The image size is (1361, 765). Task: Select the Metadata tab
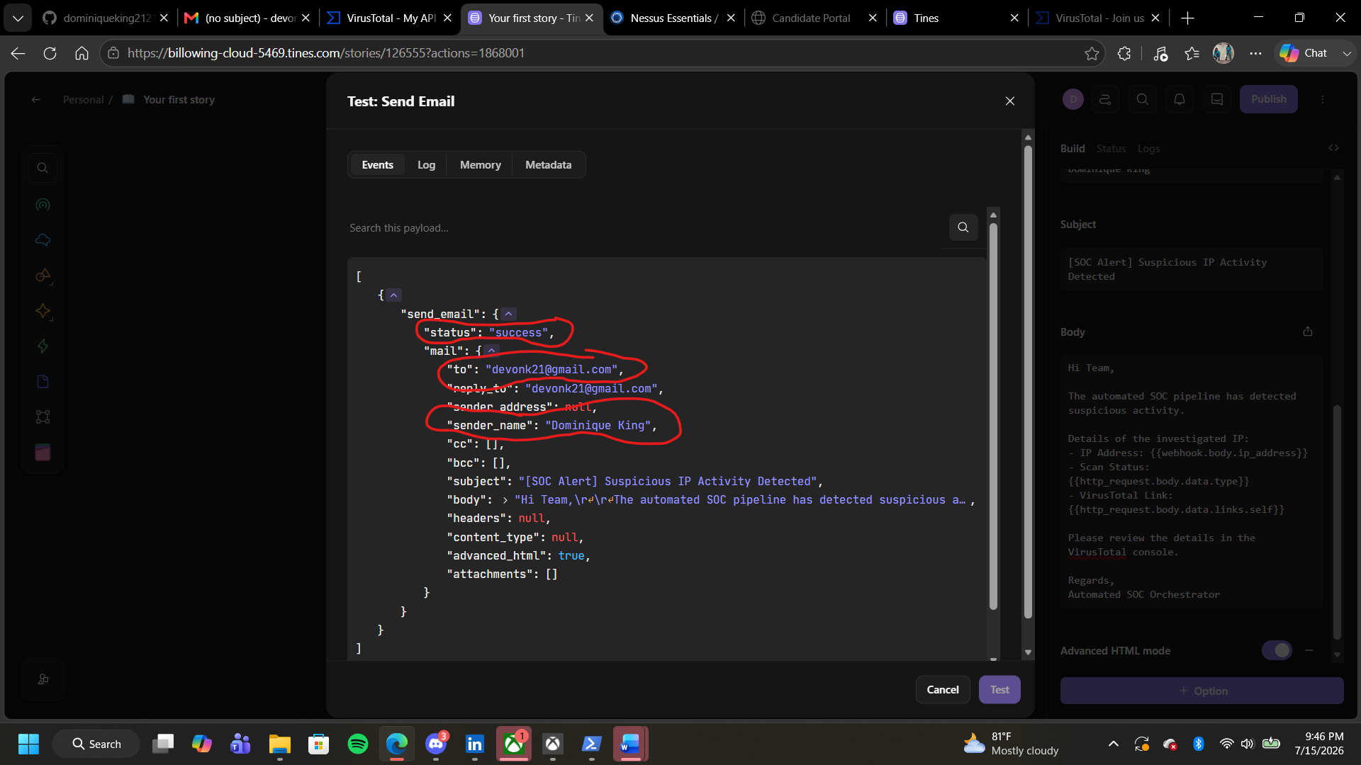[548, 165]
